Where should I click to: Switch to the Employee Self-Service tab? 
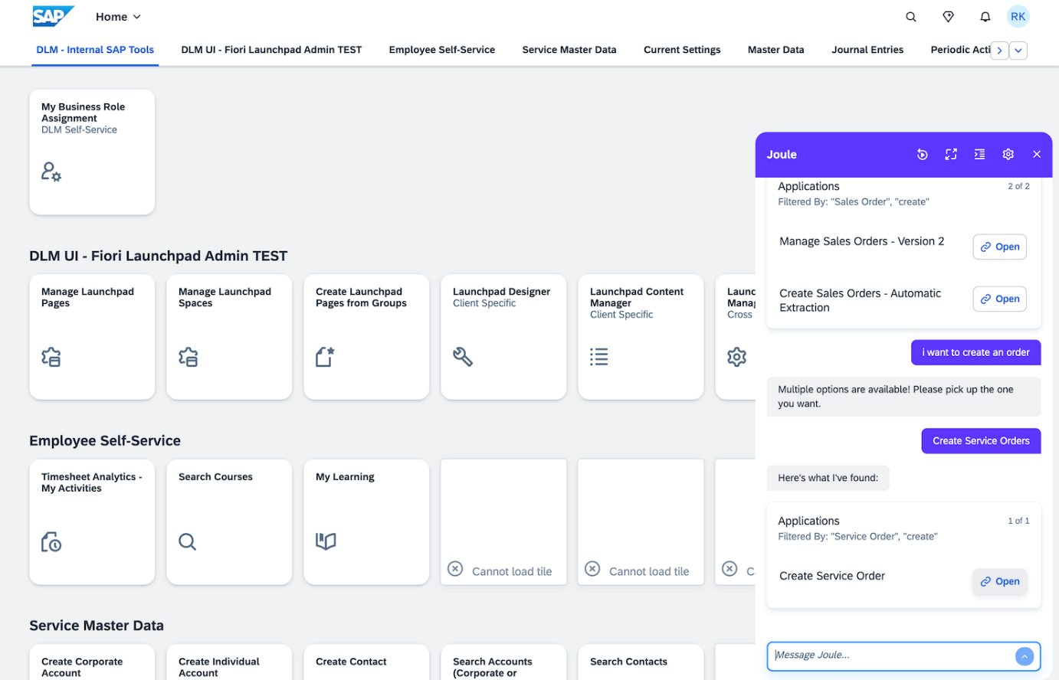pyautogui.click(x=441, y=49)
